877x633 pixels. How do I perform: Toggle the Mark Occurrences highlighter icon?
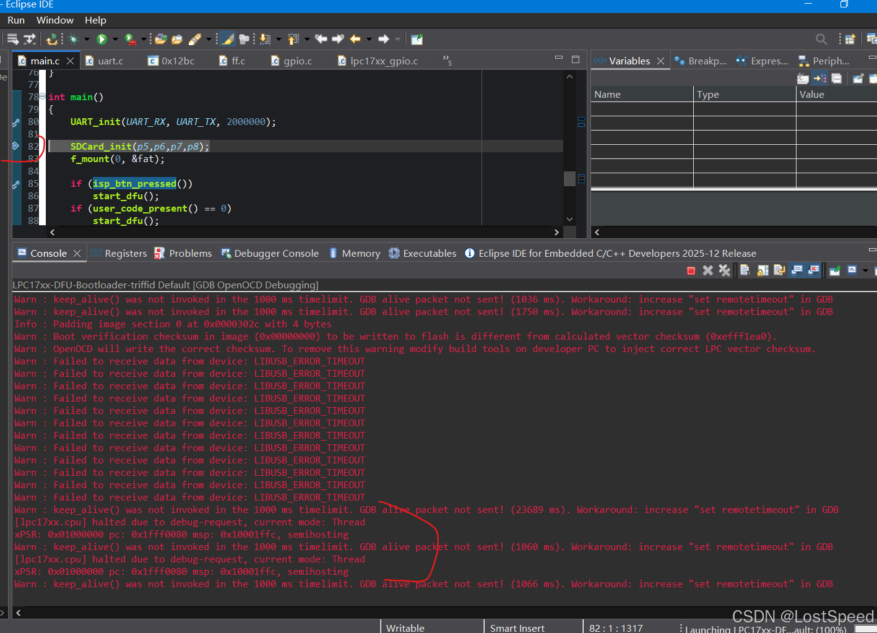click(x=228, y=39)
